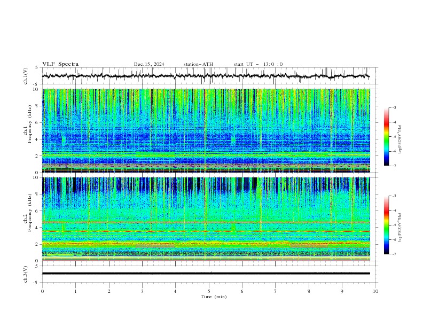This screenshot has height=327, width=423.
Task: Click the "-7" label on ch.1 colorbar
Action: coord(394,166)
